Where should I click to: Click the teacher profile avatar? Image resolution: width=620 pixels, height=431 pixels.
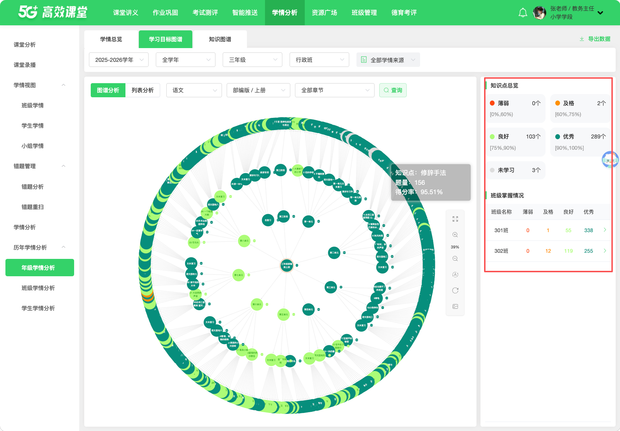[x=539, y=13]
